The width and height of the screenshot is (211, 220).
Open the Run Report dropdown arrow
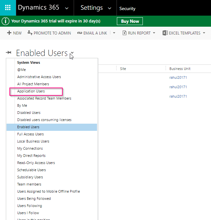coord(154,33)
